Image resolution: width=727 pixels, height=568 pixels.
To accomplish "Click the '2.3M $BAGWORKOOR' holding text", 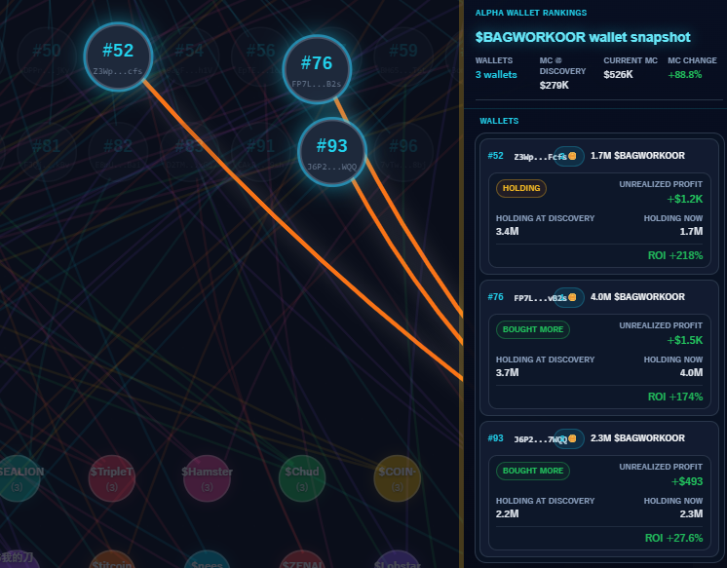I will pos(637,438).
